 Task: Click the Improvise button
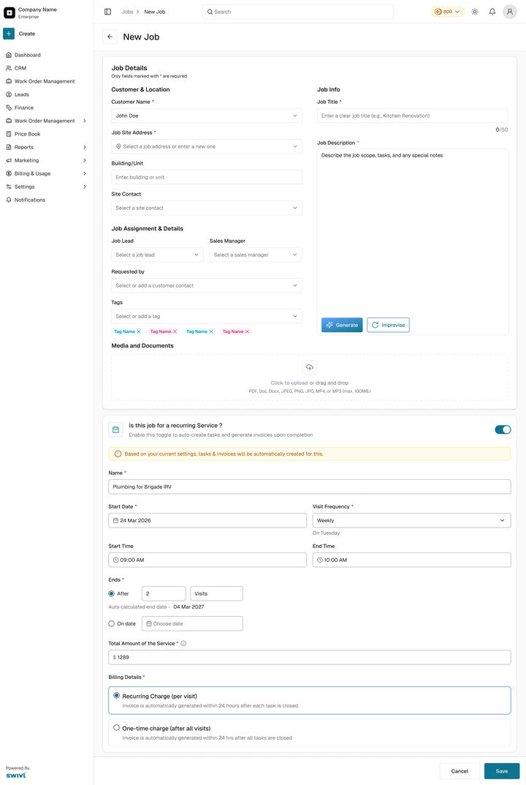[388, 325]
